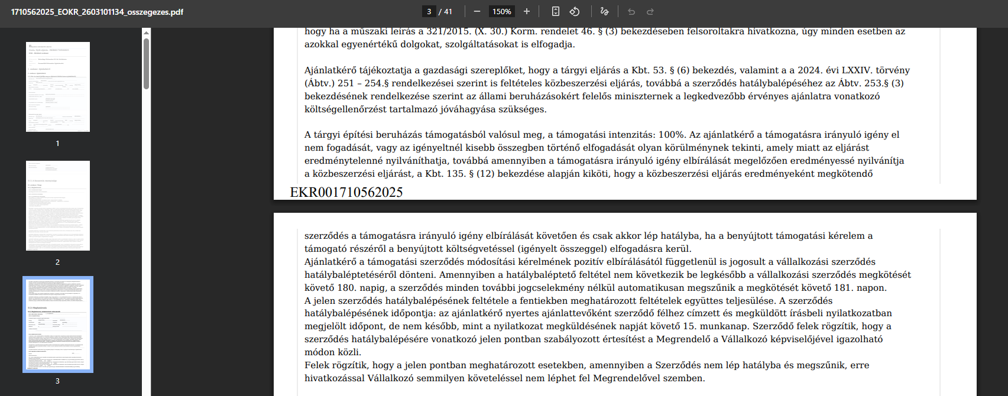Click the zoom in plus button
This screenshot has height=396, width=1008.
527,11
